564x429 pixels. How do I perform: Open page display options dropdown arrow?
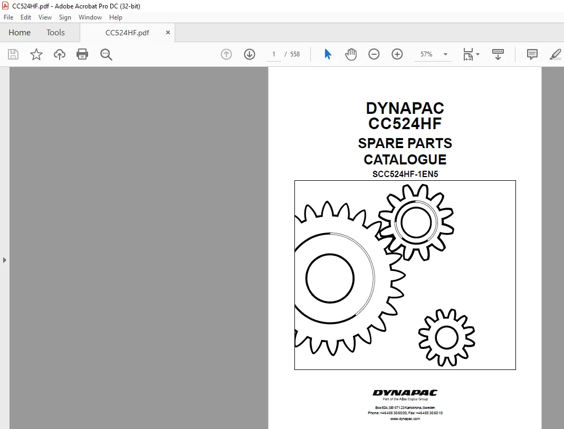click(x=477, y=54)
